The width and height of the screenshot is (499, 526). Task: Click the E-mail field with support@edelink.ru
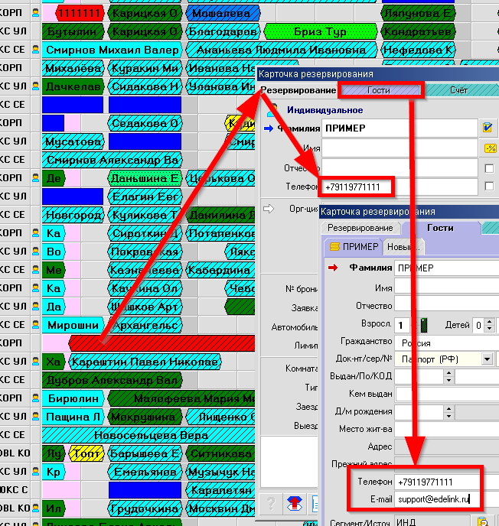(436, 499)
